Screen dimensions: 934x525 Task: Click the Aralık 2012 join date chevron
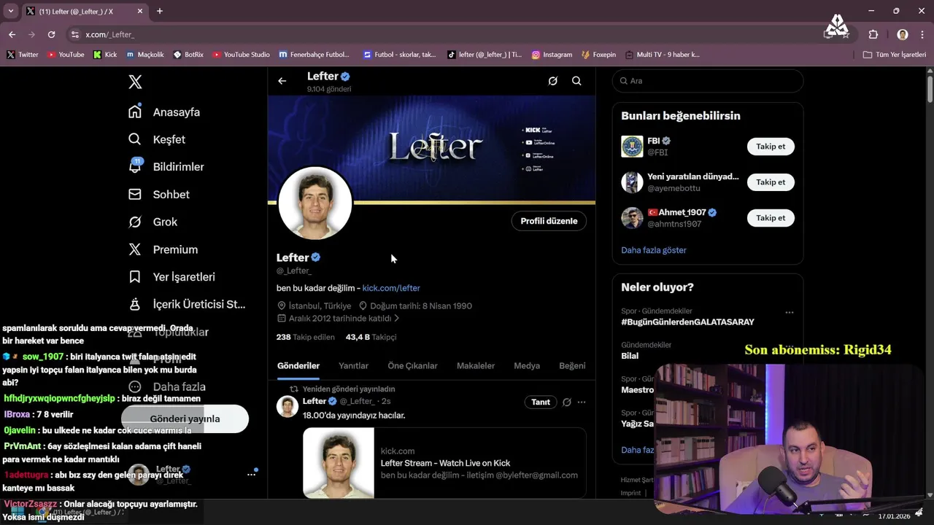click(x=397, y=319)
